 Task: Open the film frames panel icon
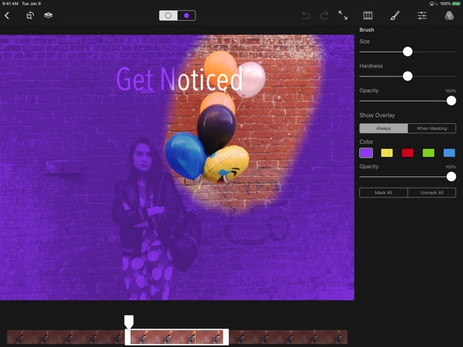coord(368,15)
